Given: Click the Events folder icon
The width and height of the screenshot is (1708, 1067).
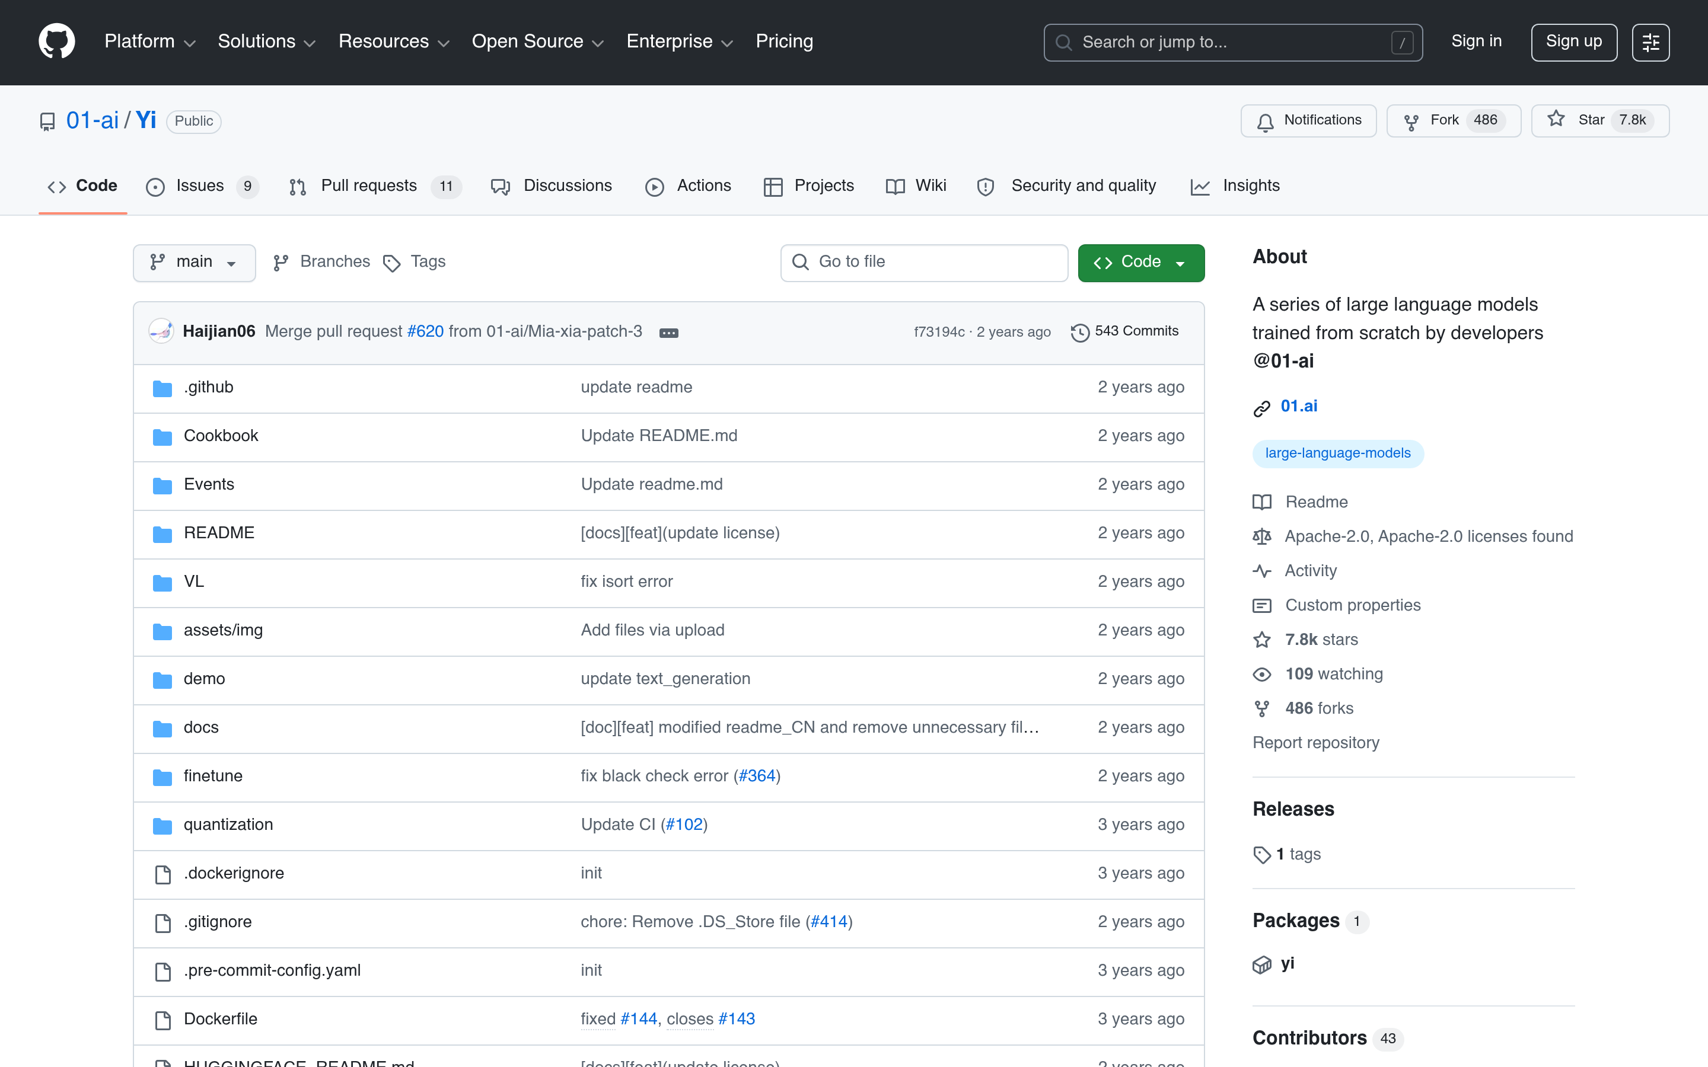Looking at the screenshot, I should (x=162, y=485).
